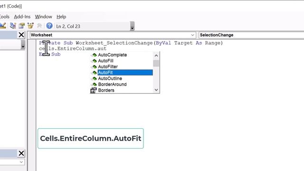The width and height of the screenshot is (304, 171).
Task: Place cursor after 'cells.EntireColumn.aut' code line
Action: 107,48
